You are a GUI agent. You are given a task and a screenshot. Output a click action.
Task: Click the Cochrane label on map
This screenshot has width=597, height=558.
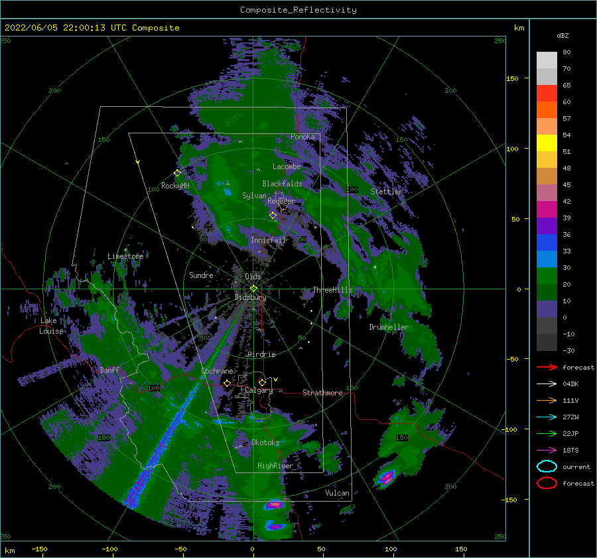coord(217,371)
